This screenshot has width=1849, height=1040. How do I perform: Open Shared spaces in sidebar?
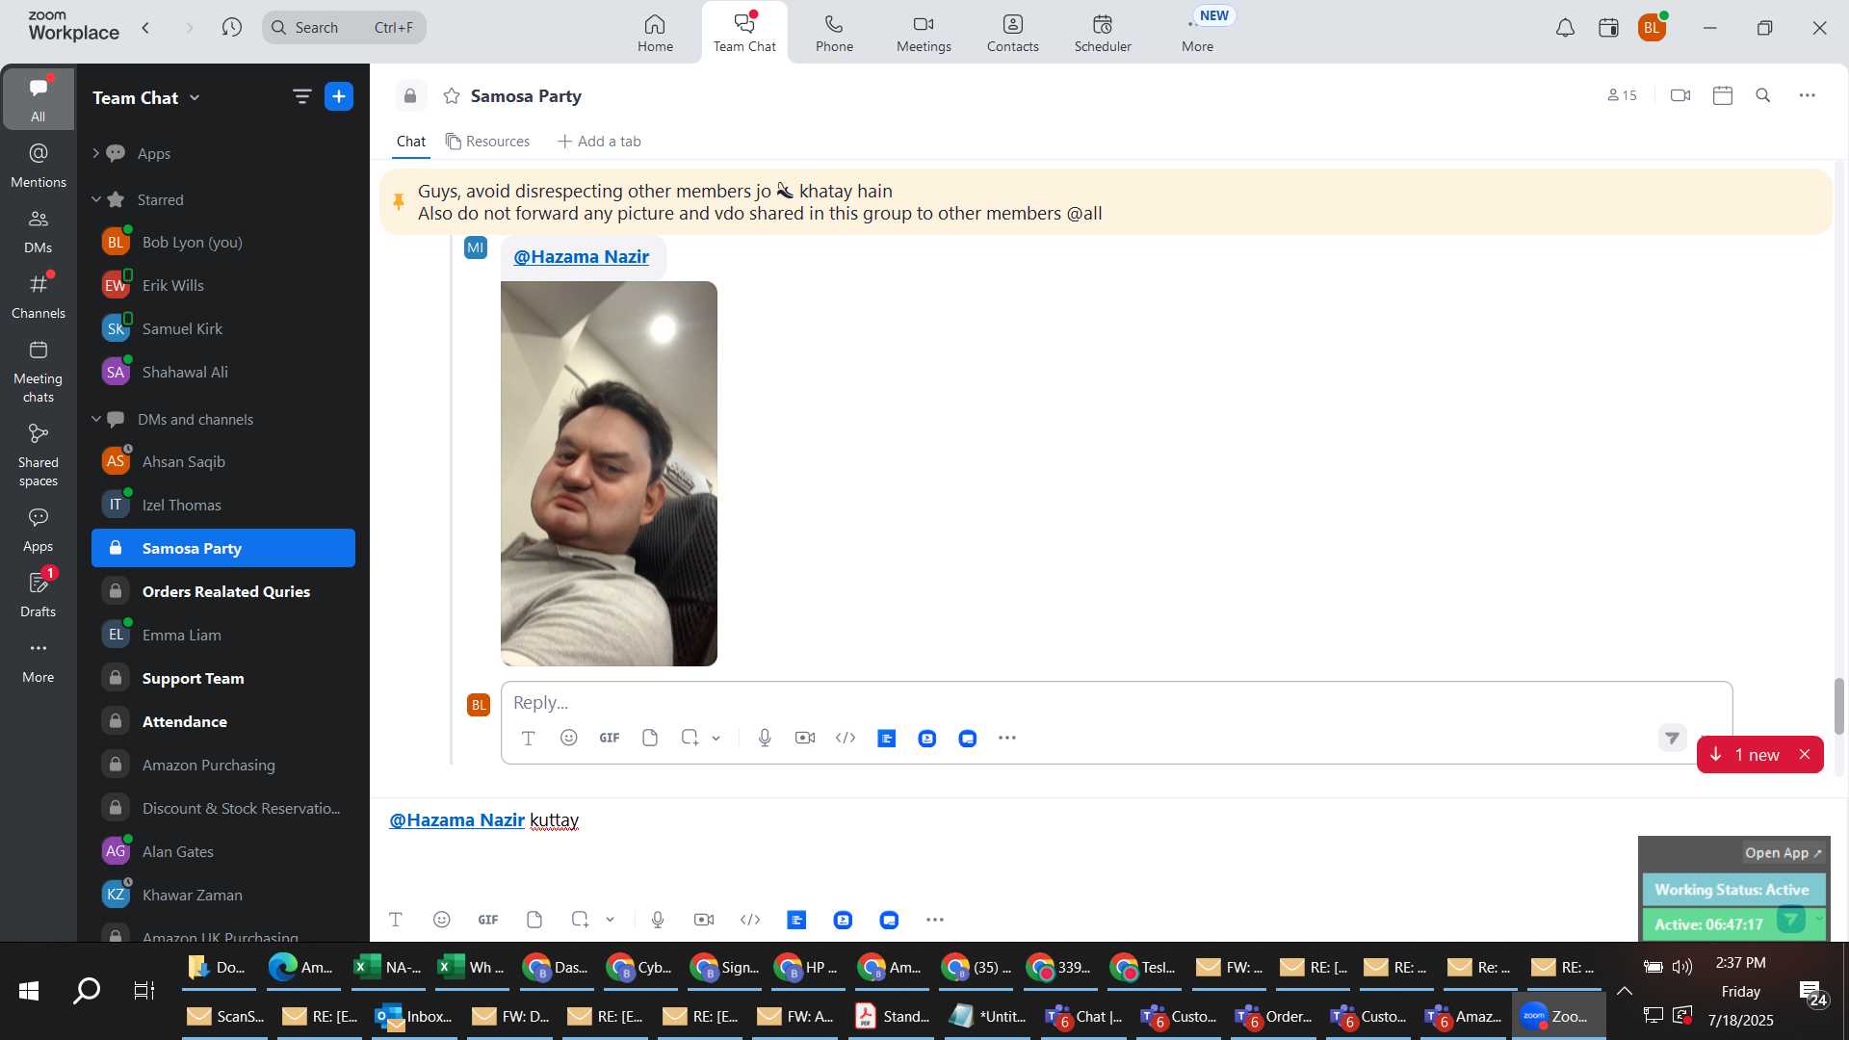[39, 455]
